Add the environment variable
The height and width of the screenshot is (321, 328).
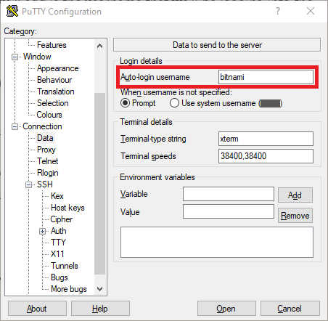point(295,195)
